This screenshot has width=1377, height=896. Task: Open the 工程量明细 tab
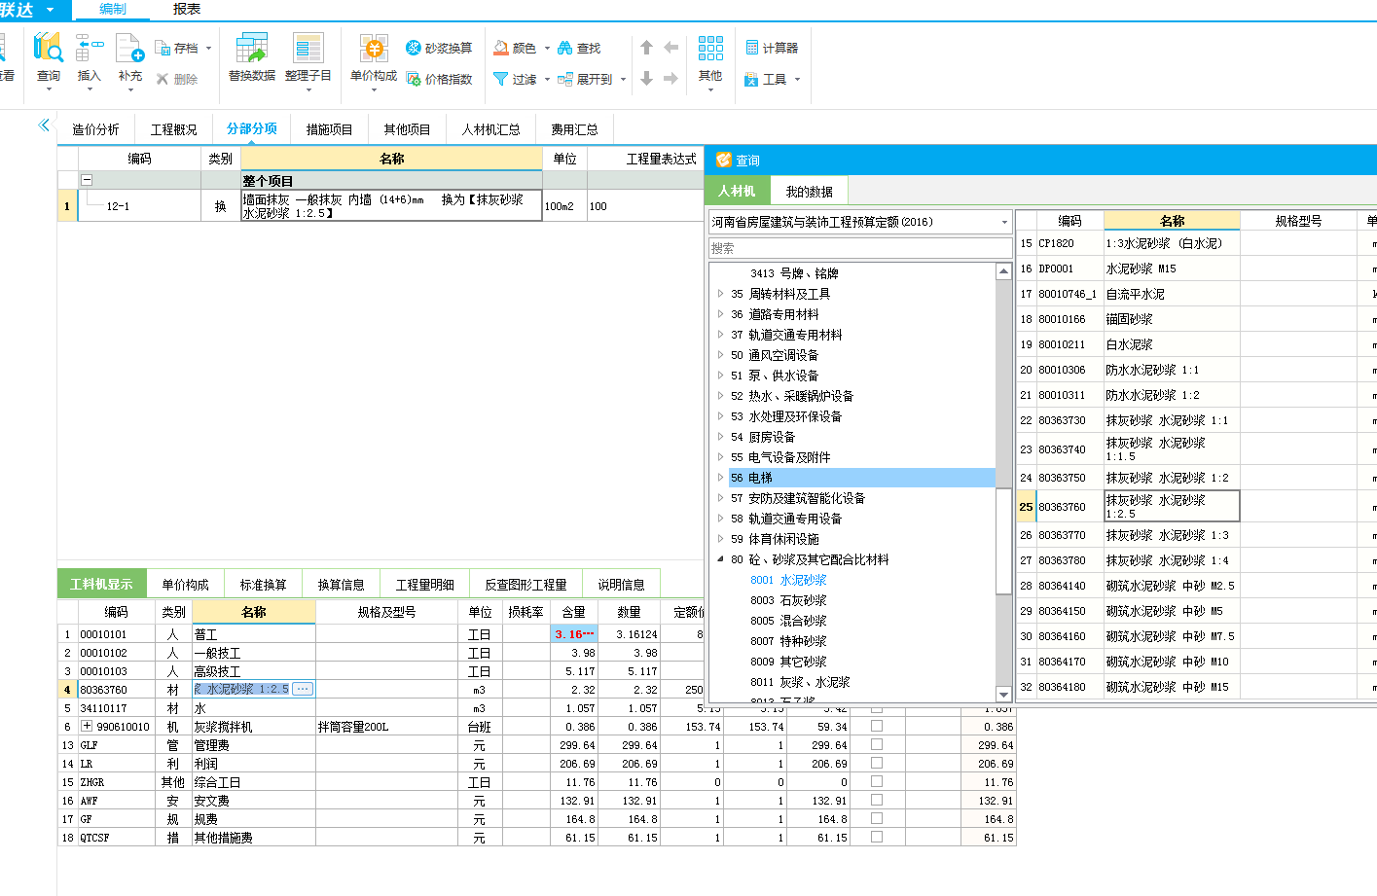coord(424,584)
